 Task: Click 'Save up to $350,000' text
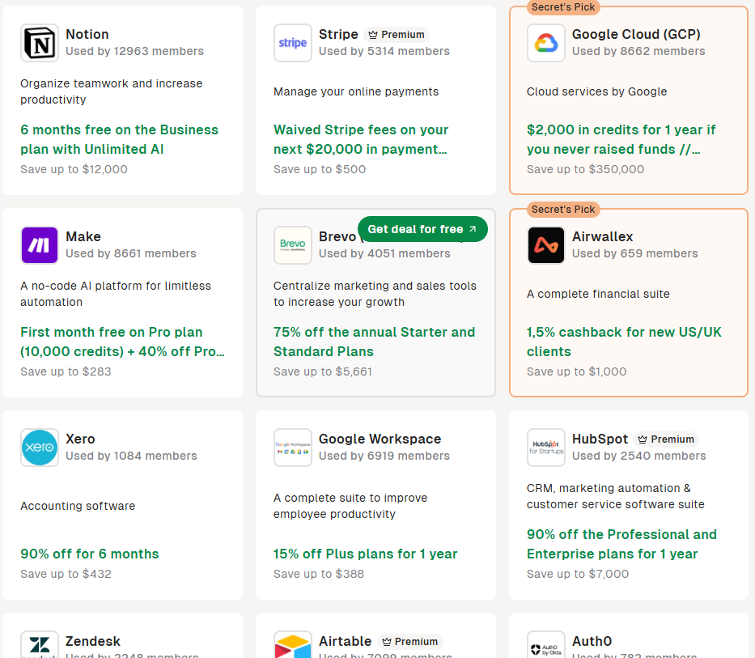(x=586, y=169)
